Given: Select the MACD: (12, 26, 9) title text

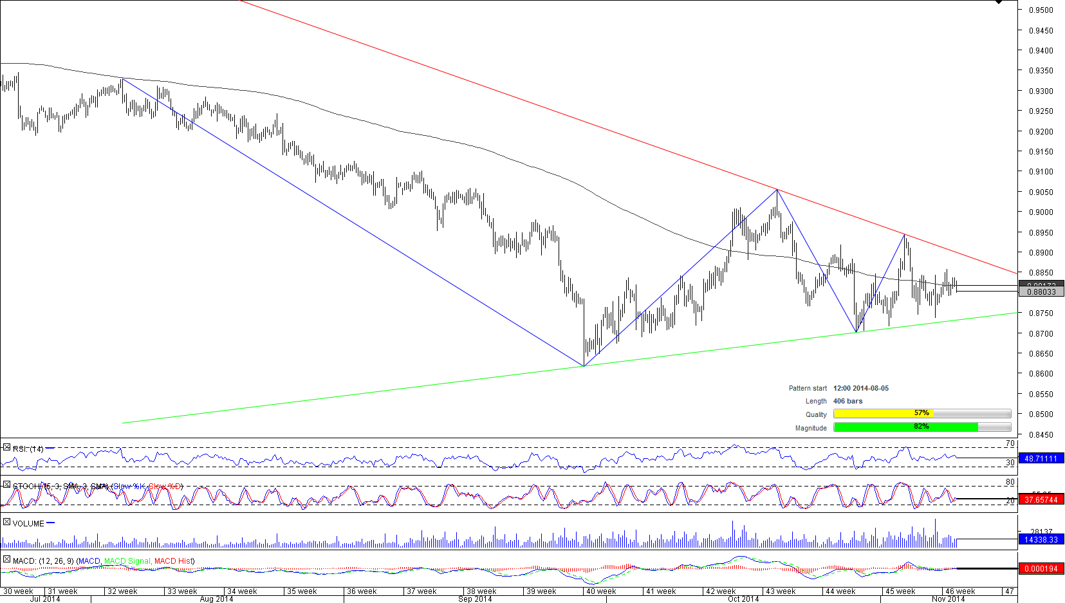Looking at the screenshot, I should (43, 561).
